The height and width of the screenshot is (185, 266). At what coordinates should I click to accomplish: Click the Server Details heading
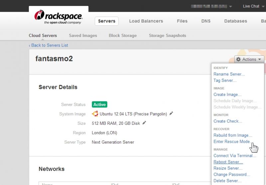pyautogui.click(x=58, y=87)
